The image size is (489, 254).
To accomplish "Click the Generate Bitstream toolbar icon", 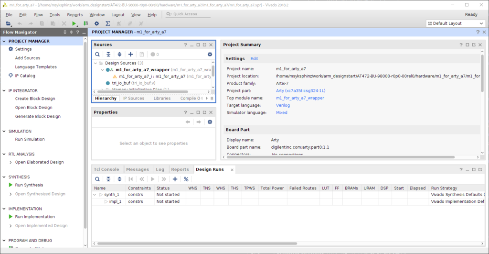I will pyautogui.click(x=86, y=23).
